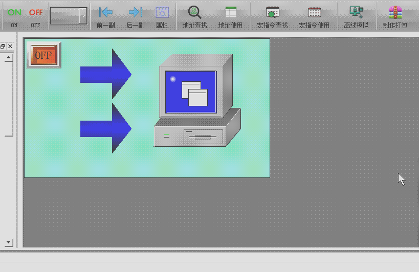Viewport: 419px width, 272px height.
Task: Open 地址查找 address search
Action: [x=194, y=16]
